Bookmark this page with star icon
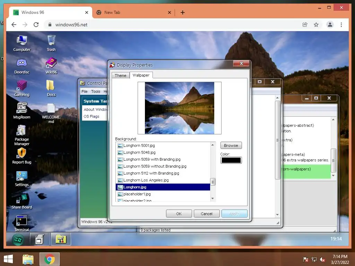 (316, 25)
